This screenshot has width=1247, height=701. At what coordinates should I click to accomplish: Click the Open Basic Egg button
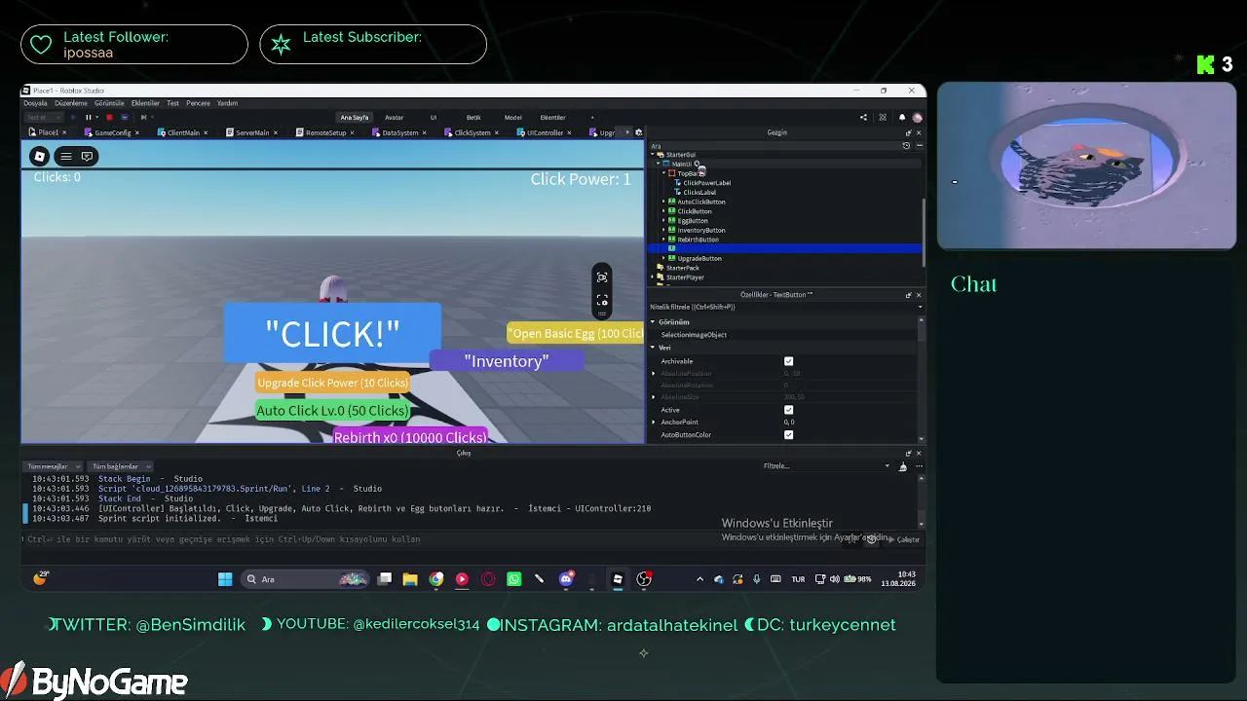coord(576,333)
